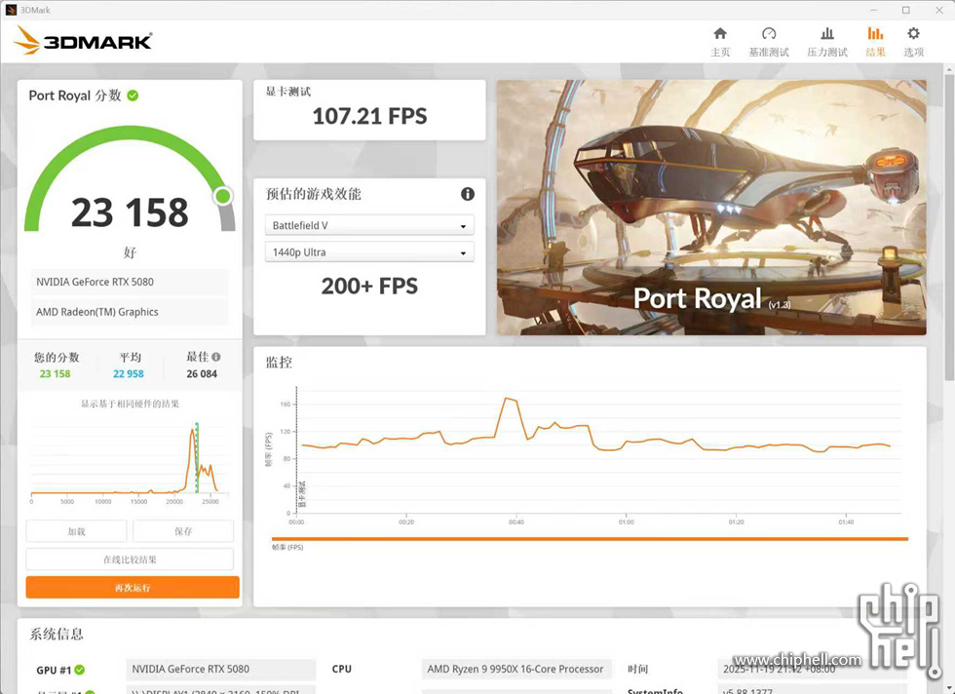Open the 主页 home icon
The height and width of the screenshot is (694, 955).
click(x=720, y=35)
